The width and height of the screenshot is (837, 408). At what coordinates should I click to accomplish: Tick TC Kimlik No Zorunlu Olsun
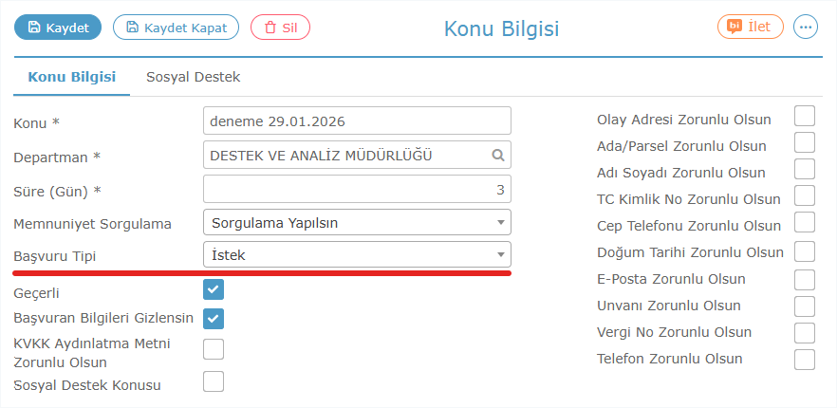tap(805, 195)
